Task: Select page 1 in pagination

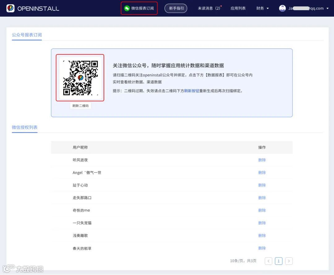Action: (x=279, y=261)
